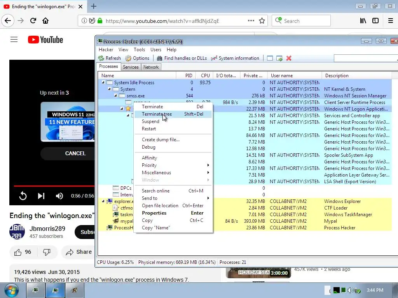Collapse the explorer.exe tree node
The width and height of the screenshot is (398, 298).
pyautogui.click(x=103, y=201)
